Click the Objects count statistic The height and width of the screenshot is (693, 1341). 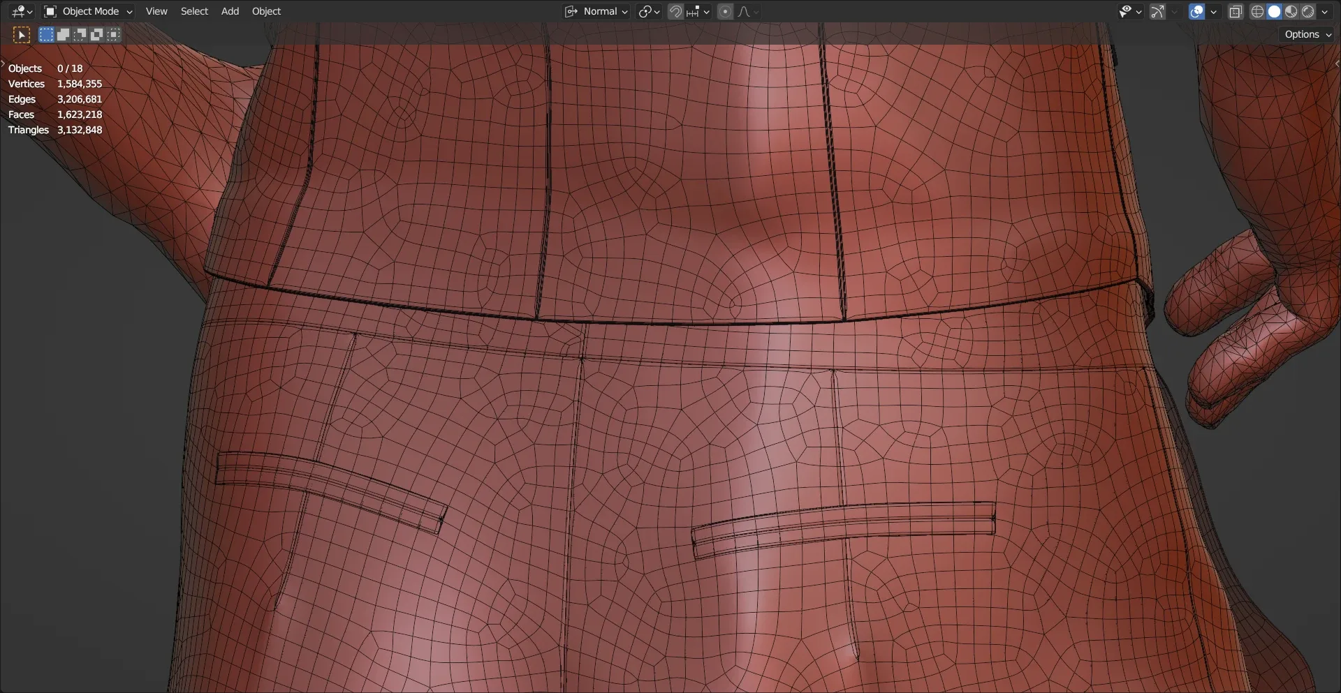pyautogui.click(x=45, y=68)
